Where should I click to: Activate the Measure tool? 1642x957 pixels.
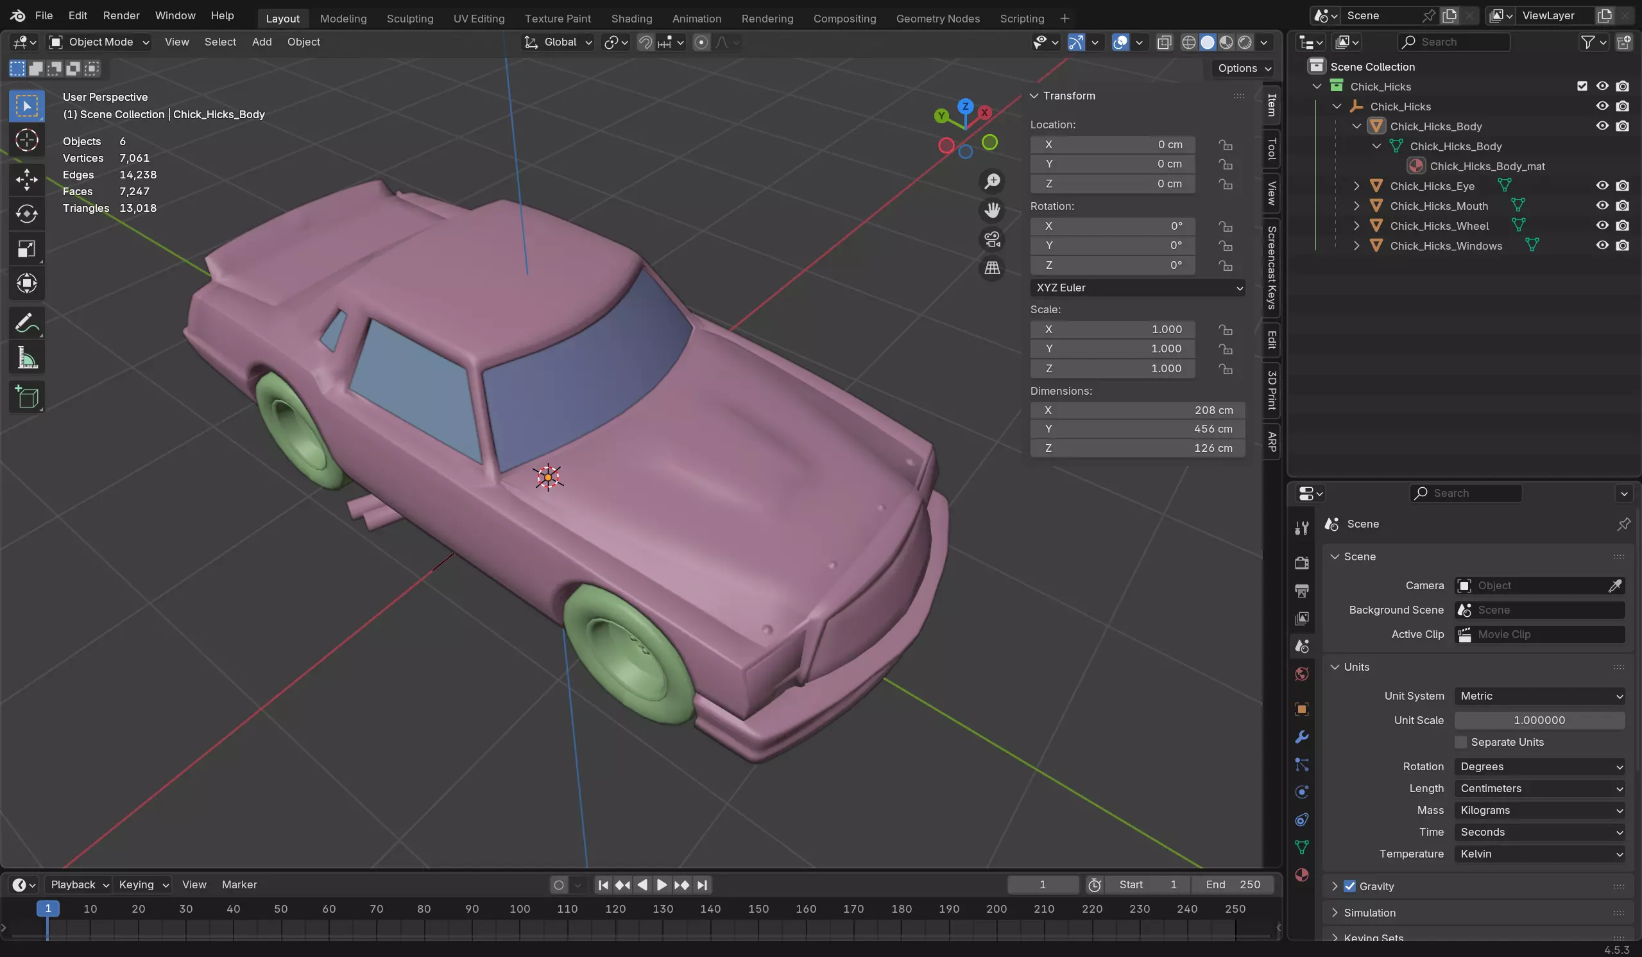[x=27, y=358]
